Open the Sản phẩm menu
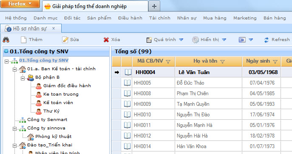The height and width of the screenshot is (154, 292). pos(99,18)
